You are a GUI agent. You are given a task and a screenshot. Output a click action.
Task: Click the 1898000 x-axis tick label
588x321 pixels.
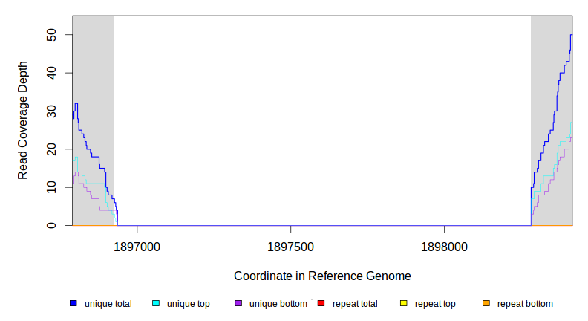444,244
